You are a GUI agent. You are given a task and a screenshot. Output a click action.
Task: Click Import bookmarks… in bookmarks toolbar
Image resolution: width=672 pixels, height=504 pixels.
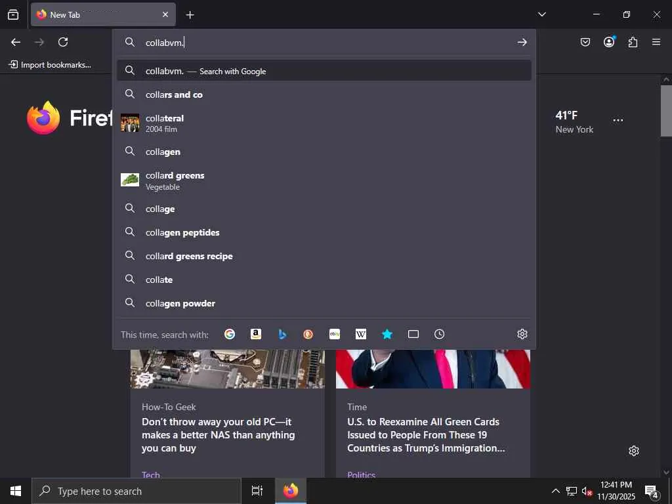tap(50, 65)
